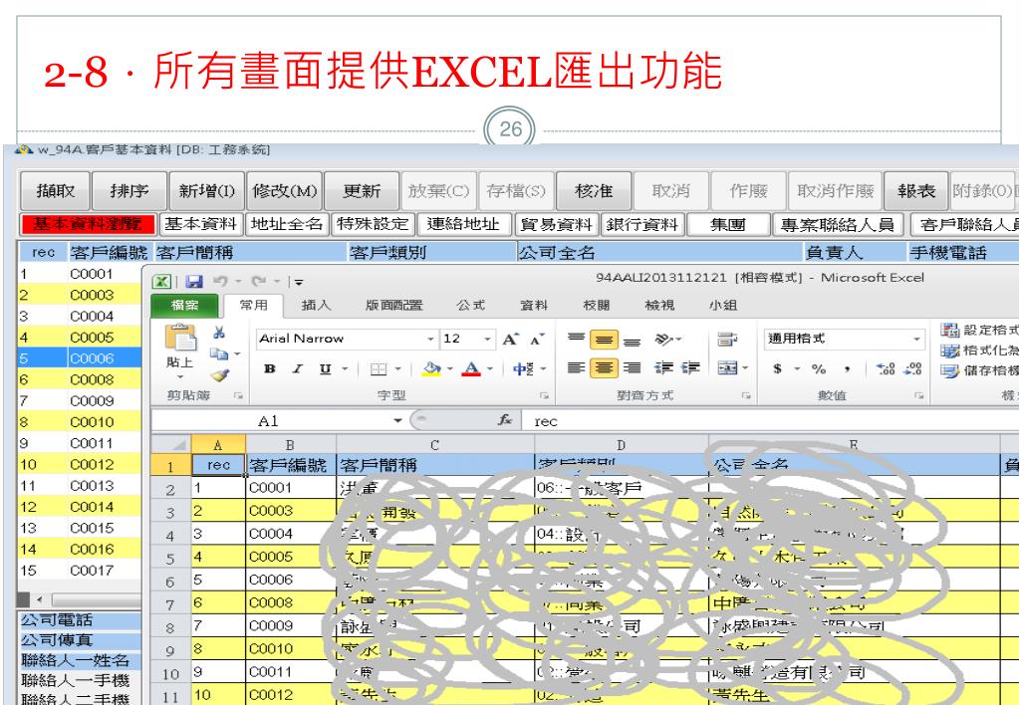Viewport: 1019px width, 705px height.
Task: Toggle middle vertical alignment
Action: pos(604,340)
